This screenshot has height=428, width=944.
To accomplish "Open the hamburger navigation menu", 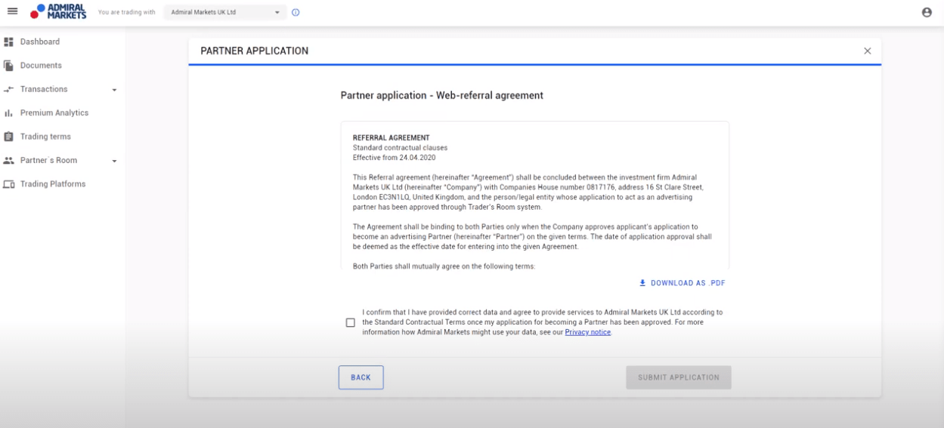I will pyautogui.click(x=12, y=12).
